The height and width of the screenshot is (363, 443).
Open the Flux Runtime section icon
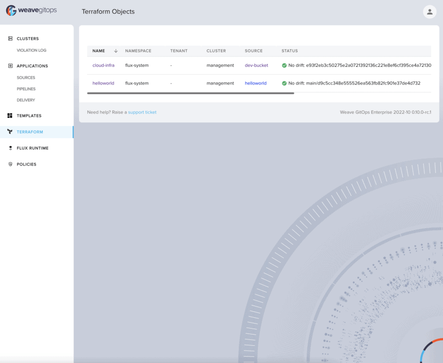(x=10, y=148)
